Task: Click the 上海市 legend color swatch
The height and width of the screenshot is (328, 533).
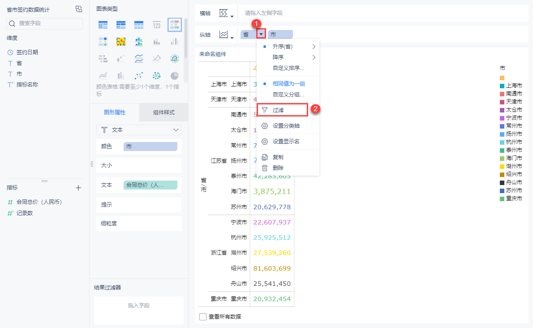Action: pyautogui.click(x=502, y=86)
